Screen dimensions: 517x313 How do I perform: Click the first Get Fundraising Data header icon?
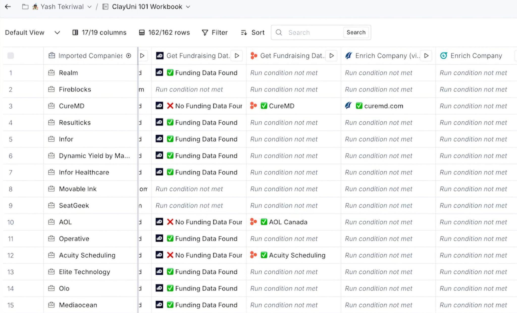[160, 56]
